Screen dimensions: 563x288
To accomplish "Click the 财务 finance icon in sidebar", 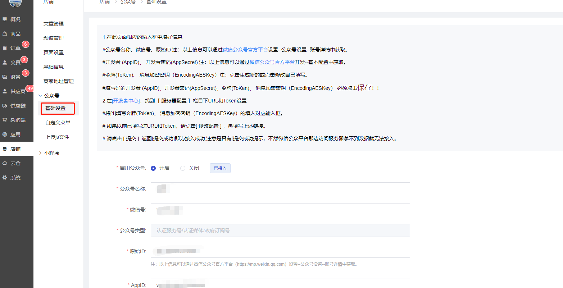I will coord(5,77).
